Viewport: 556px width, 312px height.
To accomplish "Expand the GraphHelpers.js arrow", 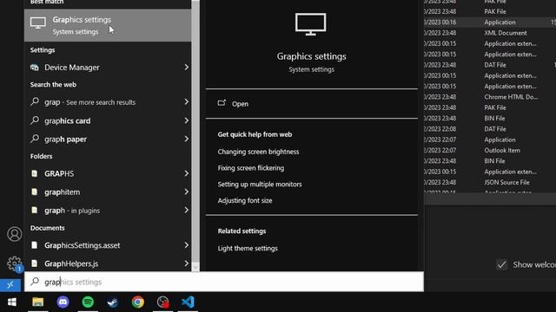I will tap(186, 263).
